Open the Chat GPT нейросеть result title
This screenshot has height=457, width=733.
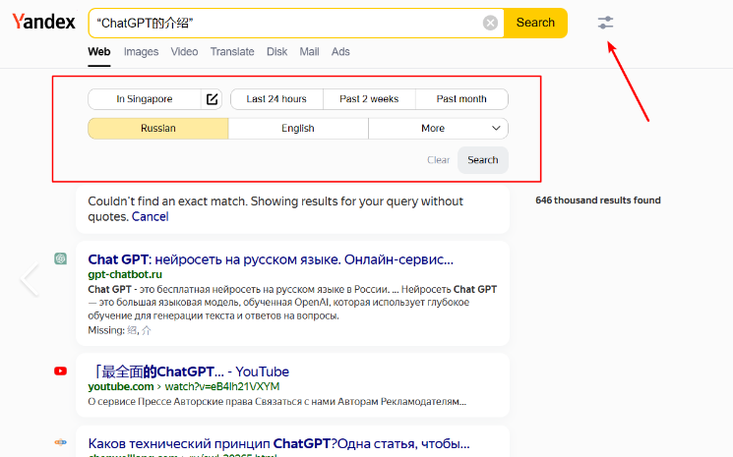pyautogui.click(x=271, y=259)
